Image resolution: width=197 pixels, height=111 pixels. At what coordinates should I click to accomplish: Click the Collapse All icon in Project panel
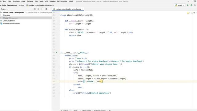42,9
